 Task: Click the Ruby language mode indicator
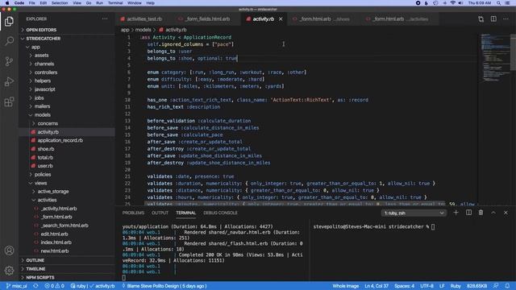pos(456,286)
